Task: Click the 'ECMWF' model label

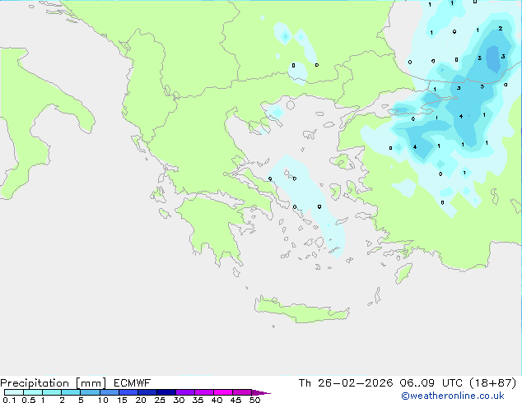Action: click(x=133, y=383)
